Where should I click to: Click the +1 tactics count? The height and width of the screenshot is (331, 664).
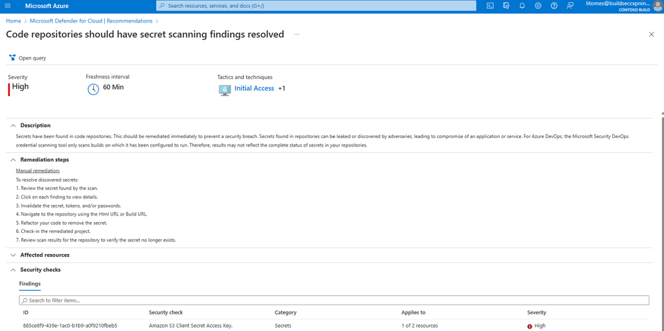click(x=282, y=88)
